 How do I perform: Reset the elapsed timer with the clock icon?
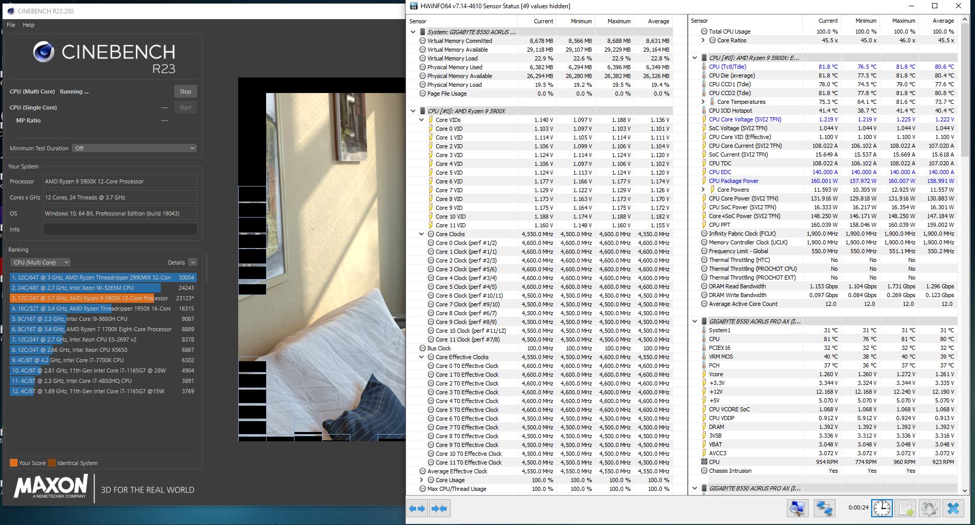pyautogui.click(x=882, y=508)
